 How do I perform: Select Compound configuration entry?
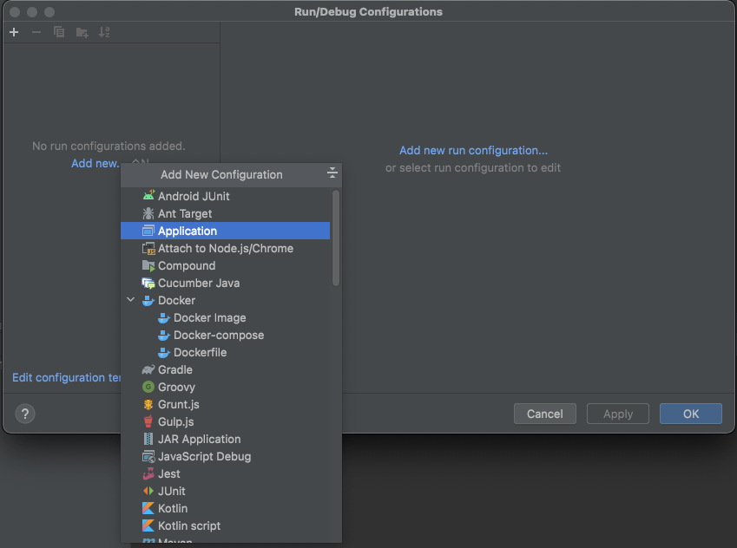point(226,265)
